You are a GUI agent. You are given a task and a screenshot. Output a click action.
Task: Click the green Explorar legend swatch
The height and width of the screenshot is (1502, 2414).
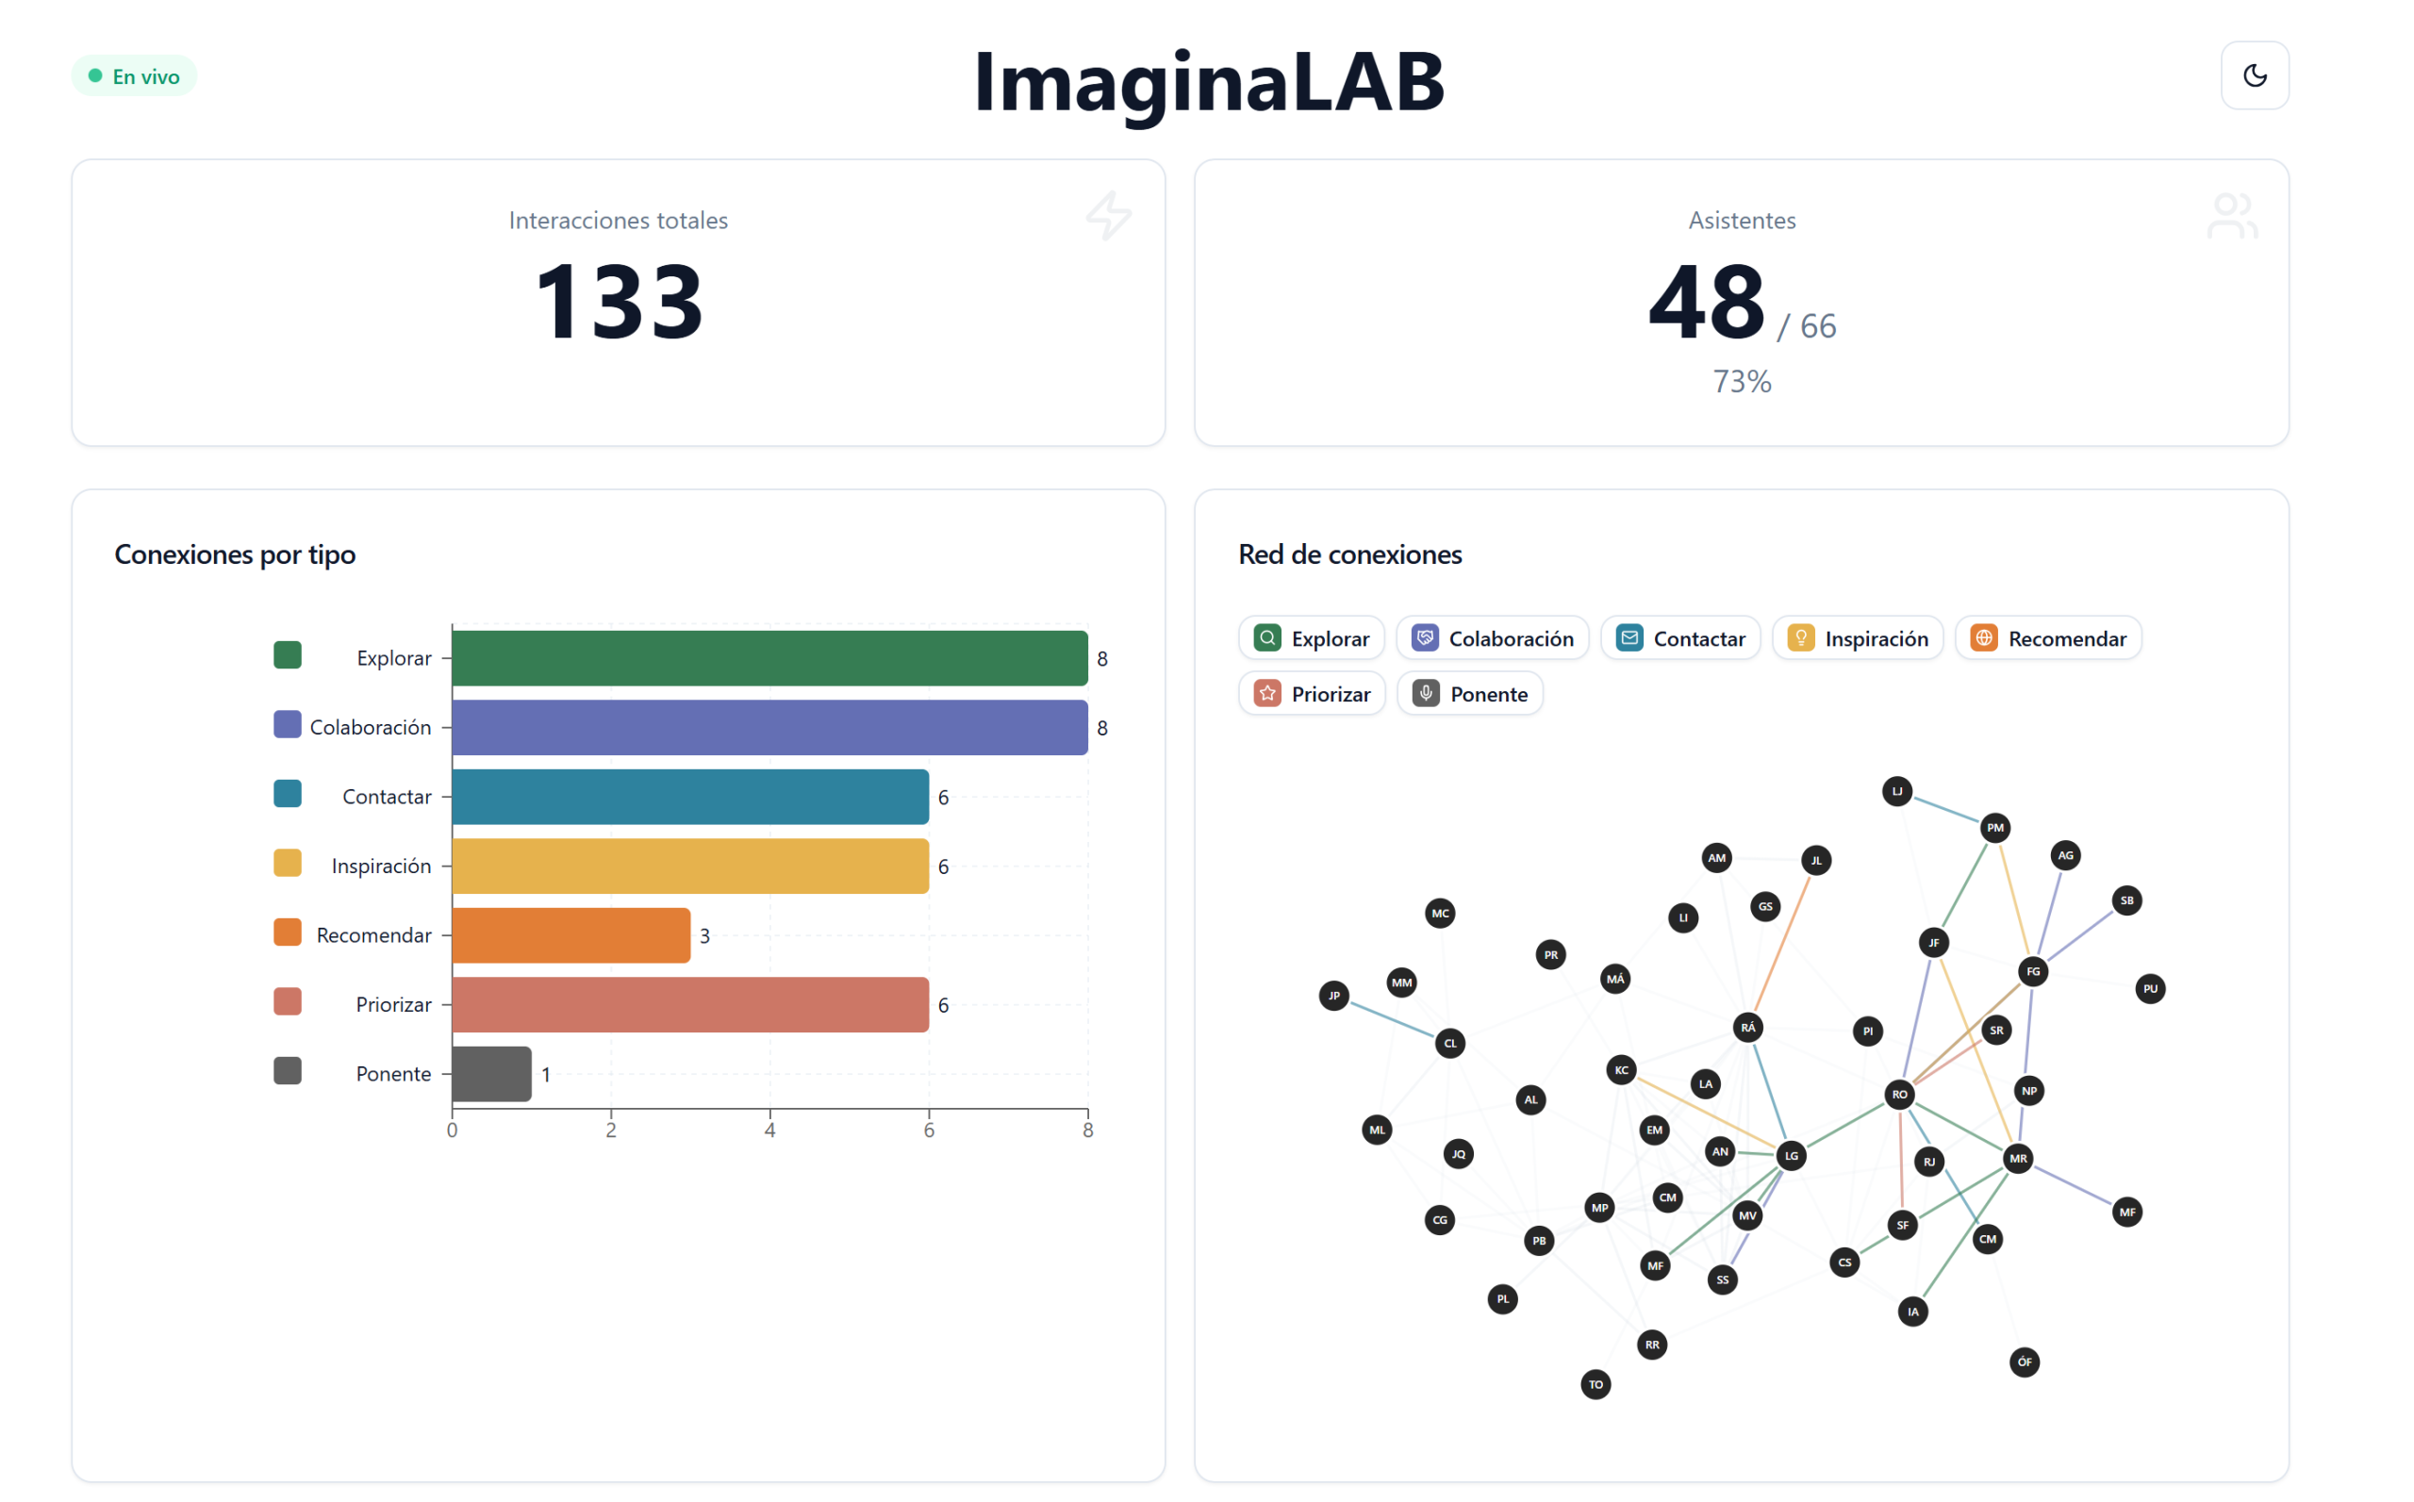pos(287,655)
